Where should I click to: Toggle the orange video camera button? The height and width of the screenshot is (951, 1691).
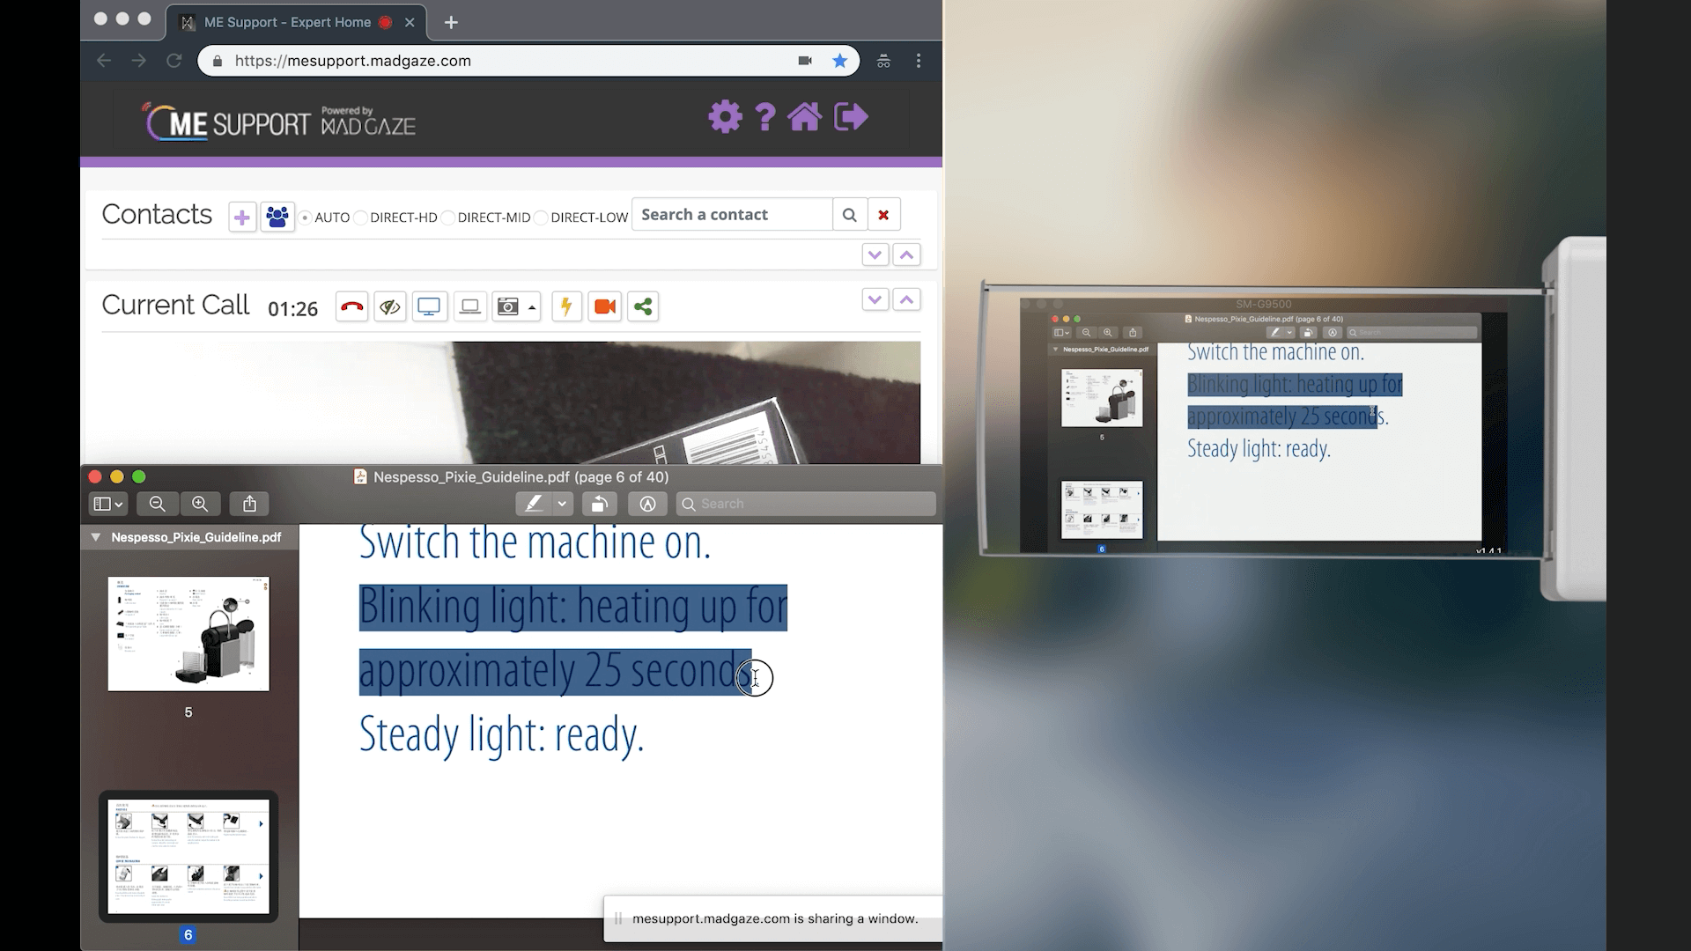tap(605, 306)
